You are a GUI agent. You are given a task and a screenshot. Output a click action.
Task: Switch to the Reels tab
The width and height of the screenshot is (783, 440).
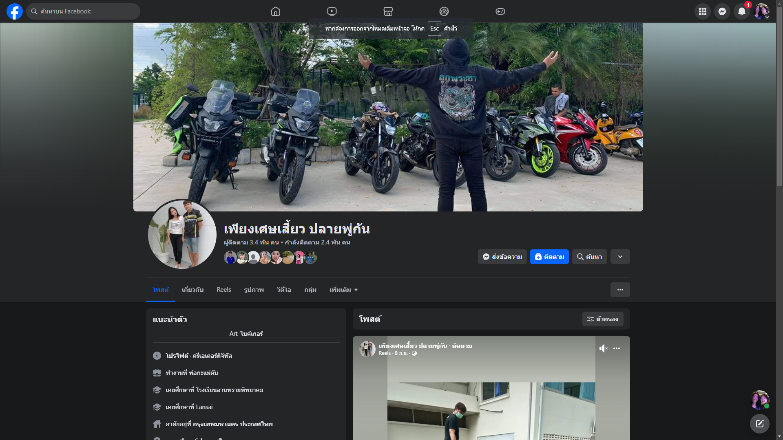[x=224, y=290]
